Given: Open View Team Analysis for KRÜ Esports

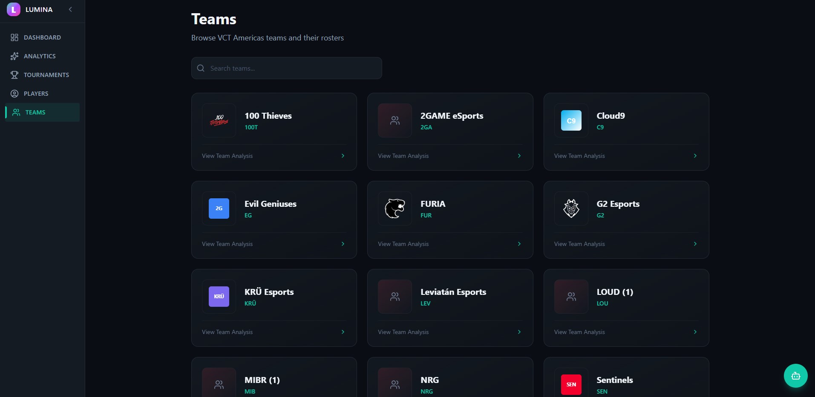Looking at the screenshot, I should coord(227,332).
